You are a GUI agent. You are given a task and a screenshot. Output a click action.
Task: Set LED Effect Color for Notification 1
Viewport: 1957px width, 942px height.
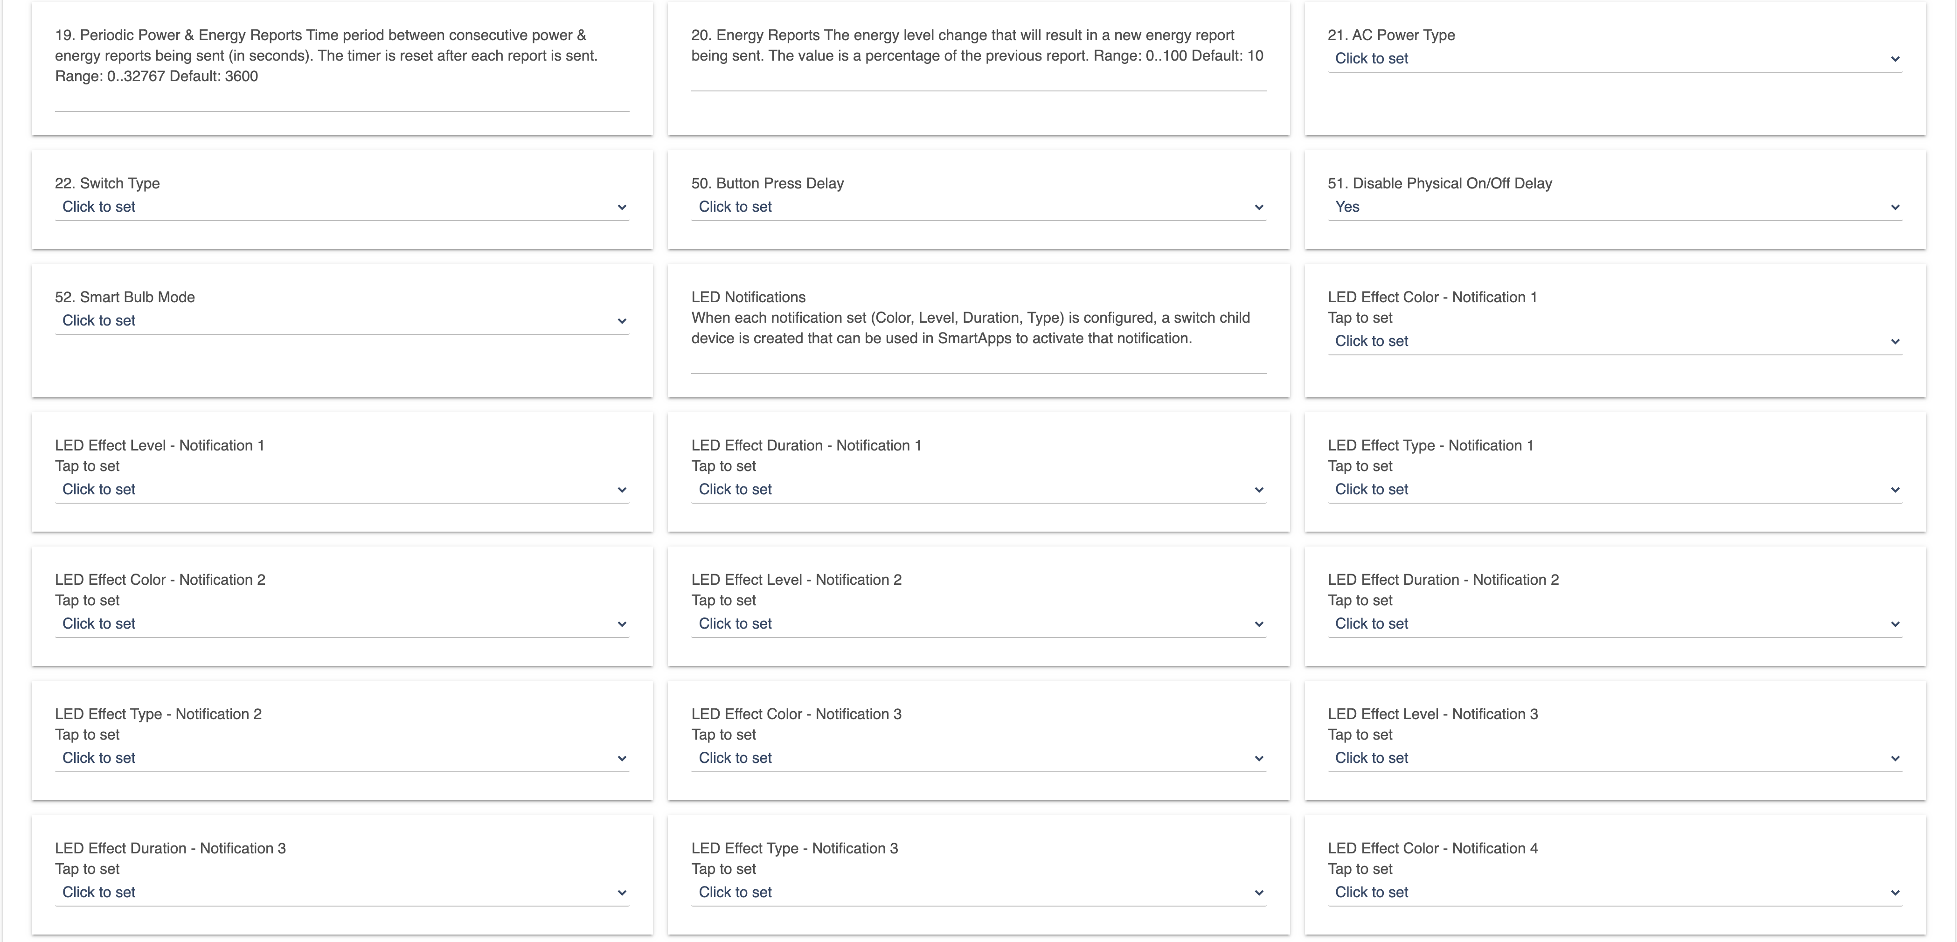[1614, 341]
